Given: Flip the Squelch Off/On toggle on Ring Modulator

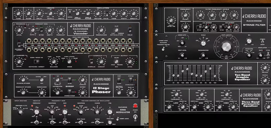Looking at the screenshot, I should [x=36, y=122].
